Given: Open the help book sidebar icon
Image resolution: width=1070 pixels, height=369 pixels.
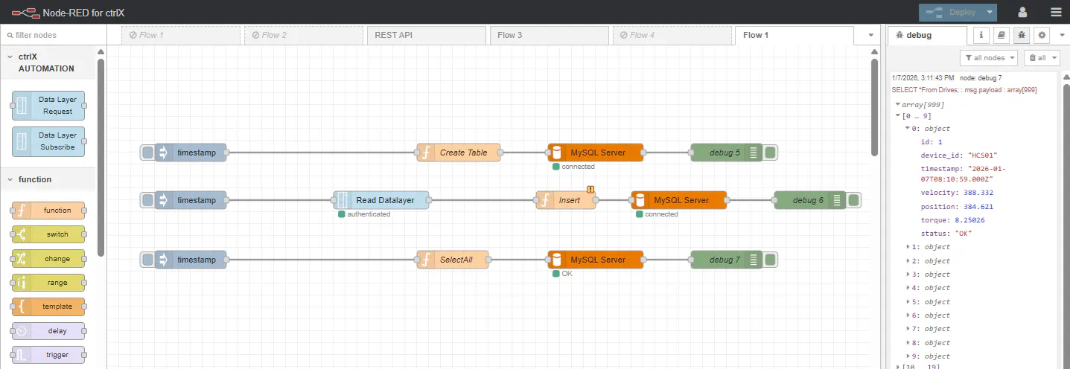Looking at the screenshot, I should click(1001, 35).
